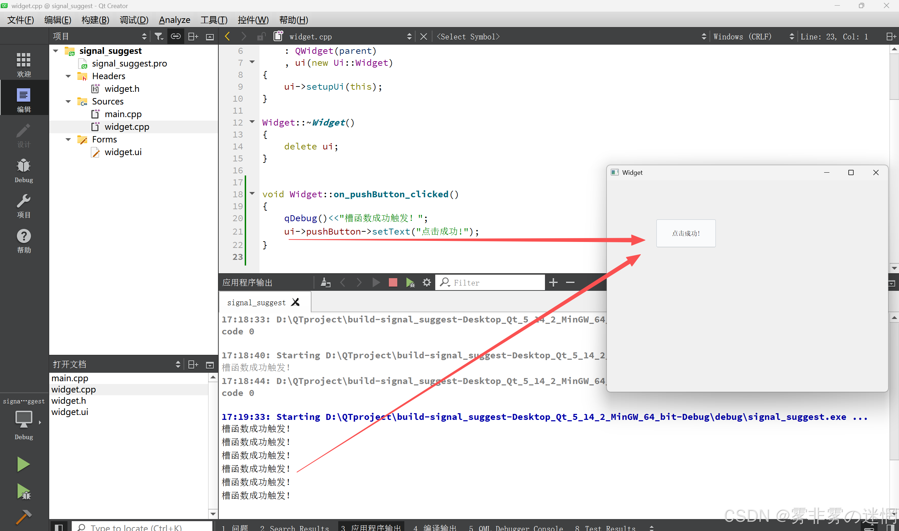Collapse the Forms folder node

coord(68,140)
